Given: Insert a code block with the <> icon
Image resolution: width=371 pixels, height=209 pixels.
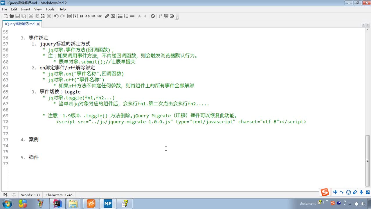Looking at the screenshot, I should pyautogui.click(x=87, y=16).
